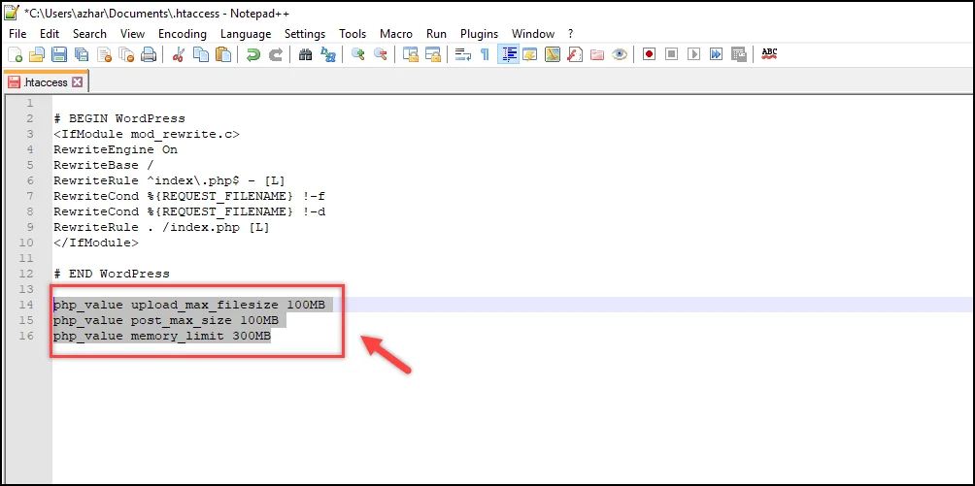Image resolution: width=975 pixels, height=486 pixels.
Task: Select the .htaccess document tab
Action: [40, 82]
